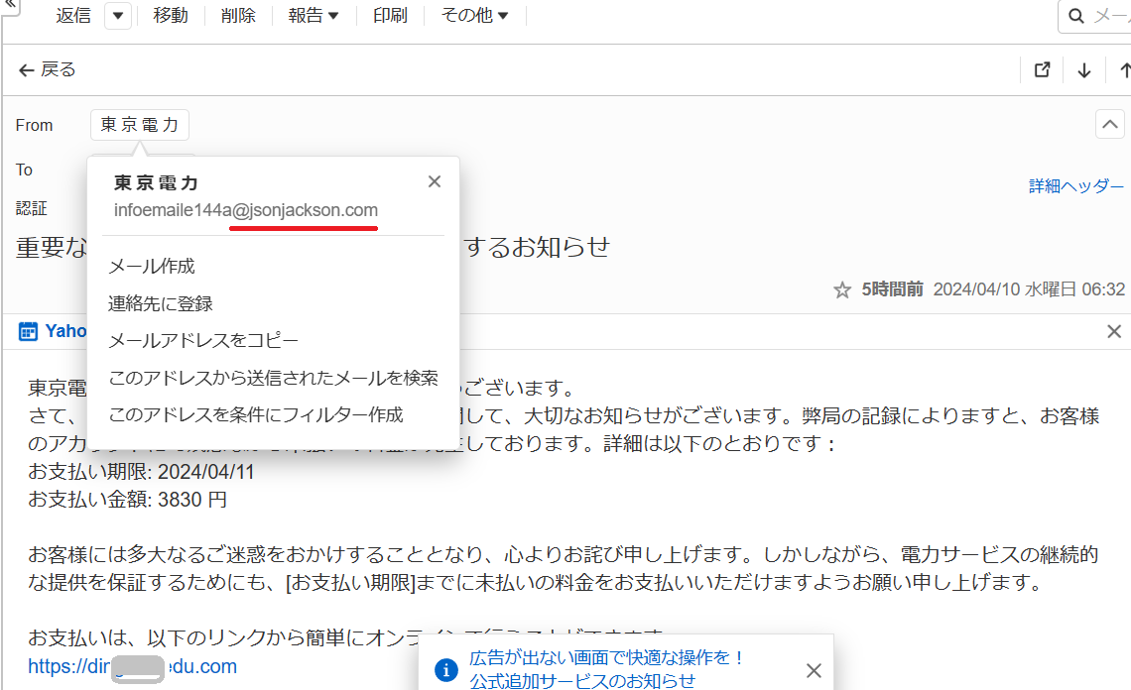Star this email
The width and height of the screenshot is (1131, 690).
841,289
